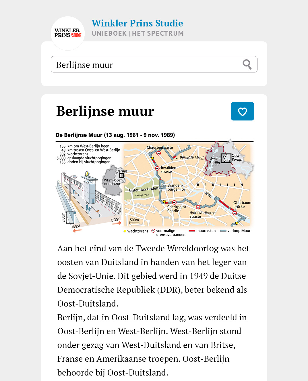Click the Winkler Prins Studie round logo
Image resolution: width=308 pixels, height=381 pixels.
coord(68,33)
